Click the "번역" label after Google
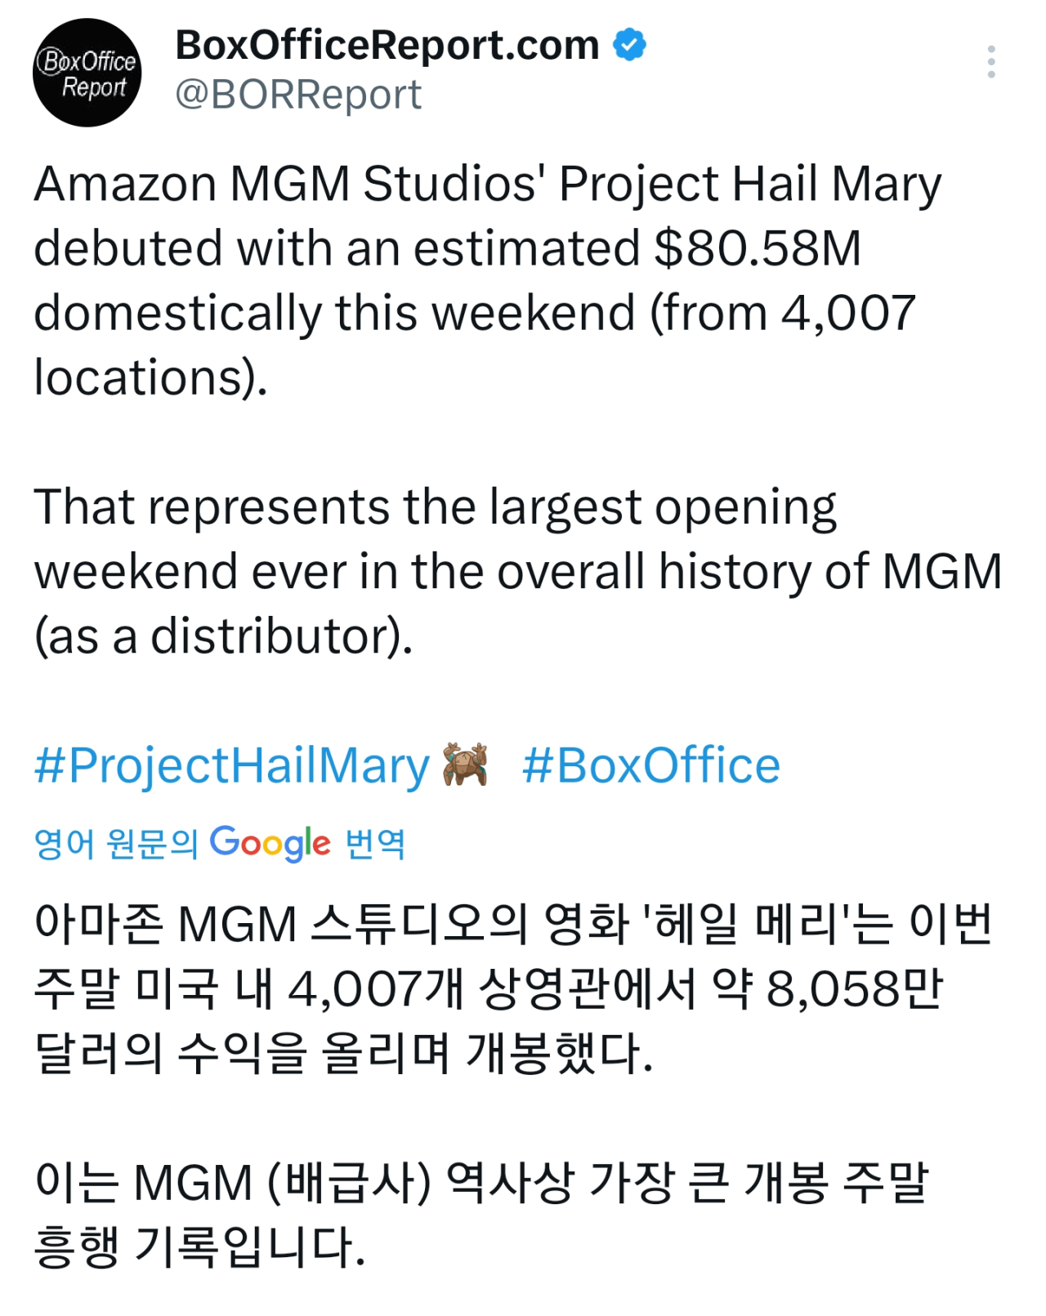The width and height of the screenshot is (1046, 1316). (375, 843)
